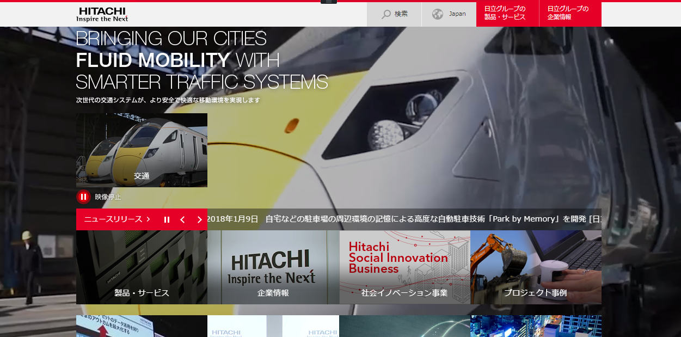Screen dimensions: 681x337
Task: Open the billboard photo tile with red arrow in bottom row
Action: [142, 326]
